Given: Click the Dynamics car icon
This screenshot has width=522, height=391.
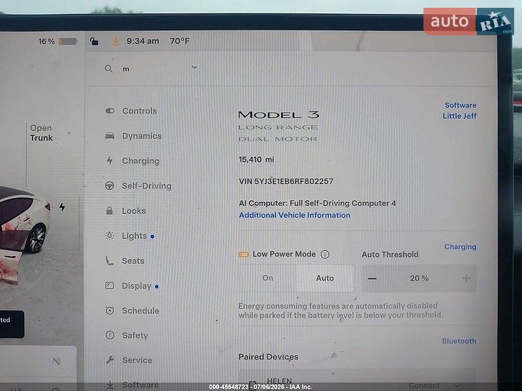Looking at the screenshot, I should 110,136.
